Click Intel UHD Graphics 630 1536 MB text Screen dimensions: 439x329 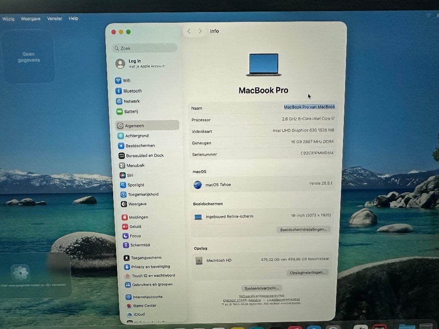coord(303,130)
